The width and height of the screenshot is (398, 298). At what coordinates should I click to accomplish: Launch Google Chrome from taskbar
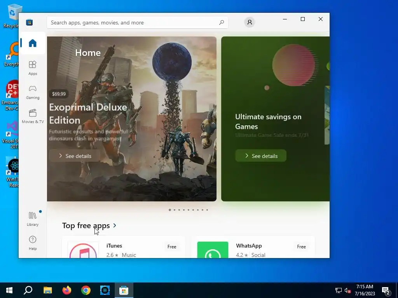(86, 290)
